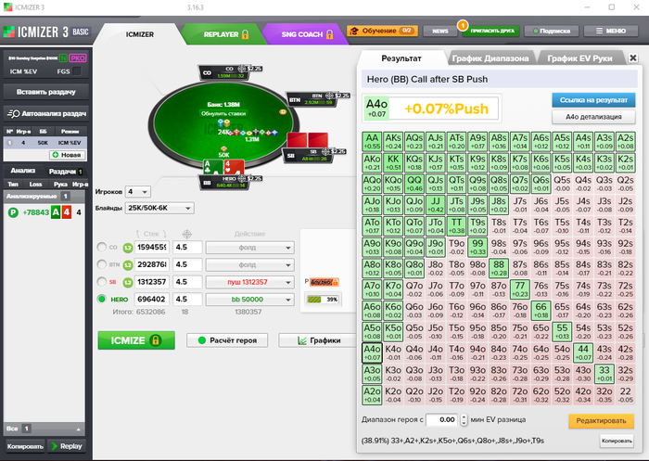Screen dimensions: 649x461
Task: Close the results panel with X button
Action: 633,58
